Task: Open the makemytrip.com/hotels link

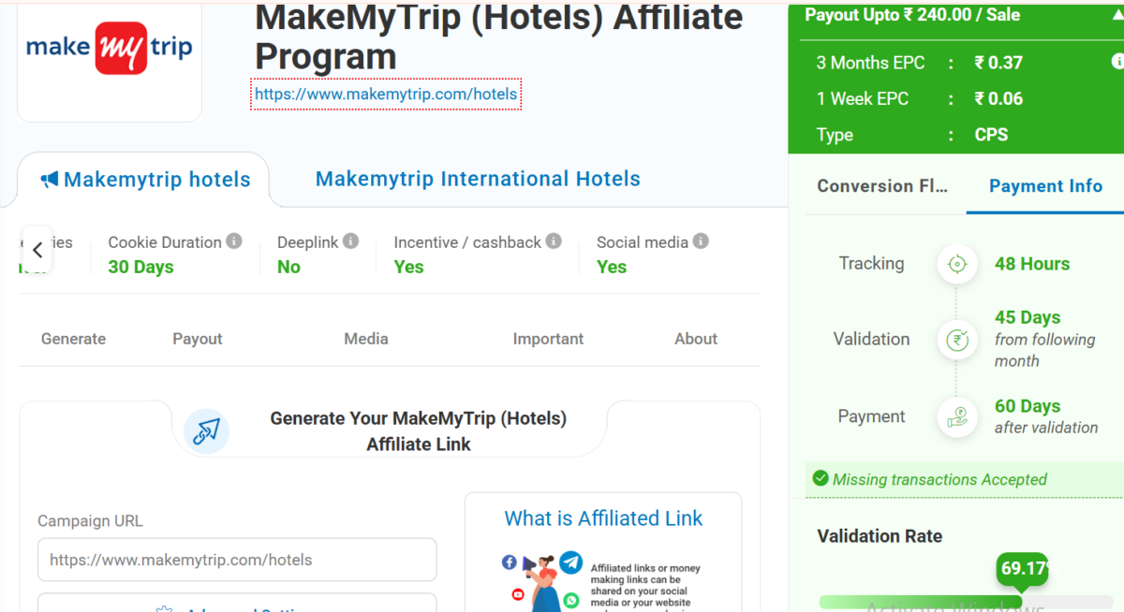Action: tap(386, 95)
